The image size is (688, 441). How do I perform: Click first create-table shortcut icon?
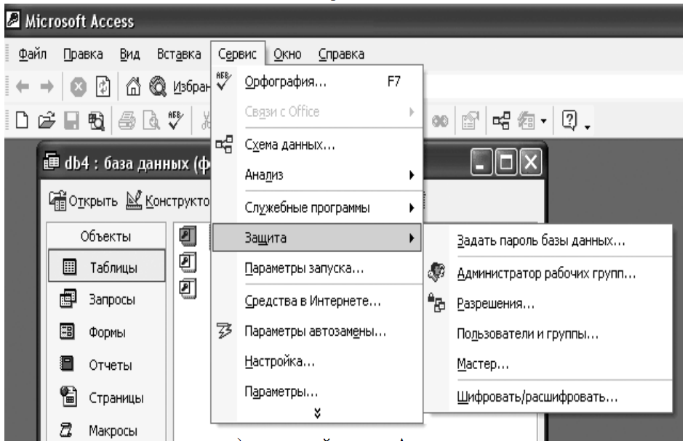[188, 236]
